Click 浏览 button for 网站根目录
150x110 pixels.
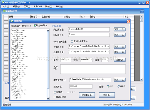(119, 35)
